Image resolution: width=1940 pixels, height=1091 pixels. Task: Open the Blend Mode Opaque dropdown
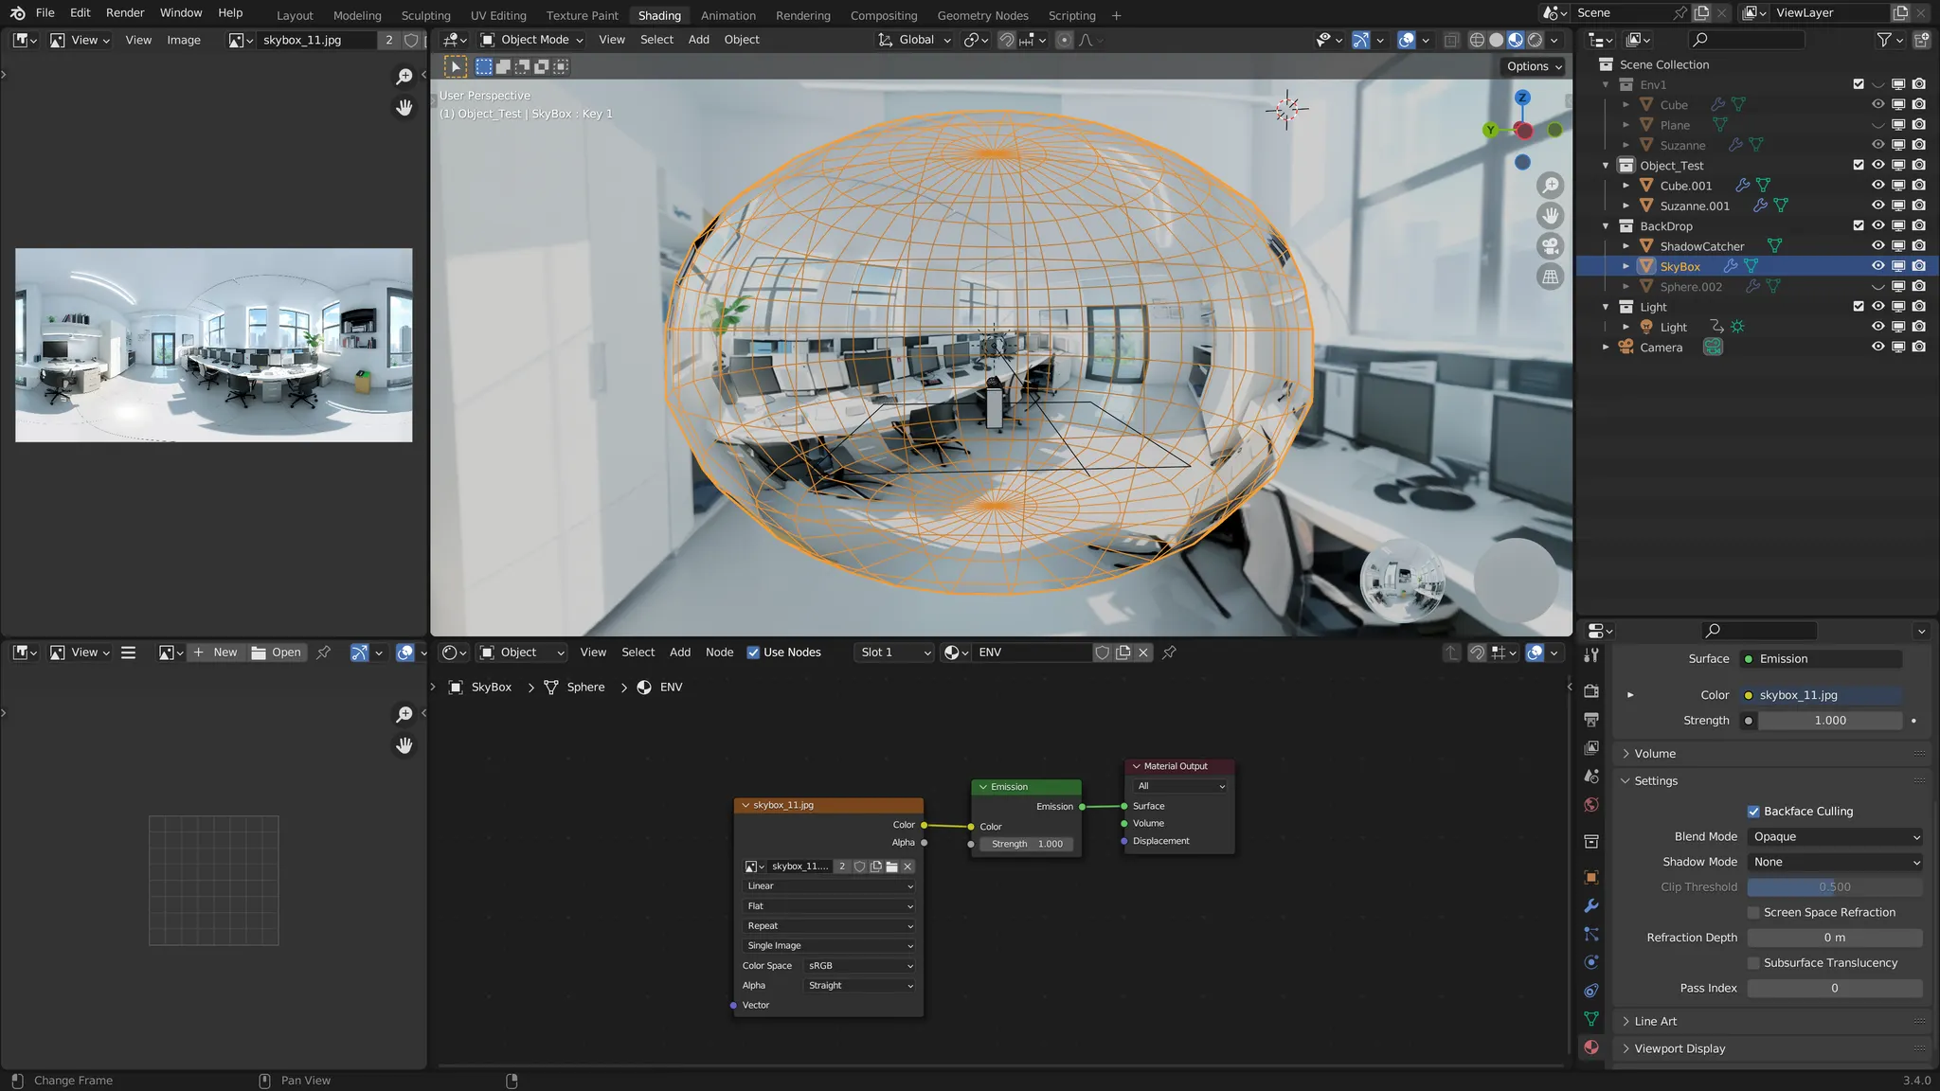[x=1835, y=837]
